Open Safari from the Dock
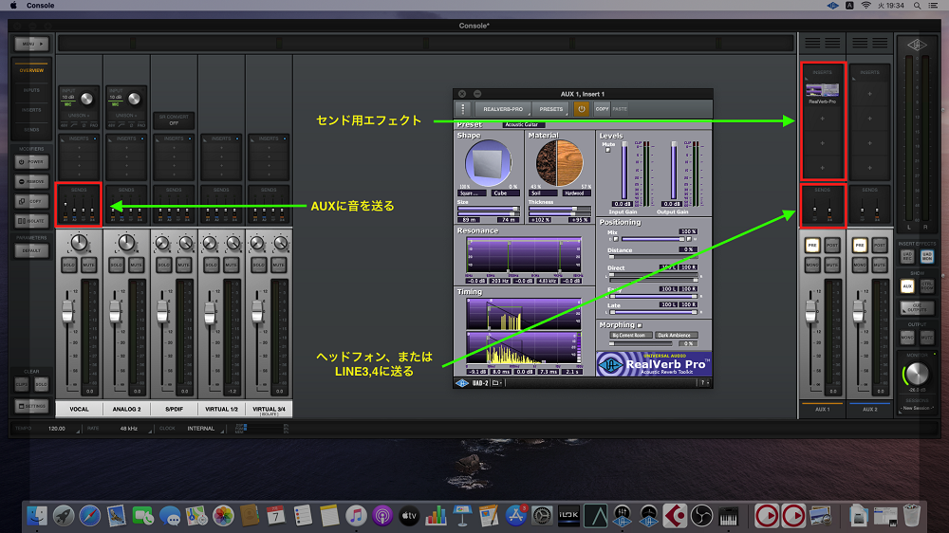 point(89,516)
